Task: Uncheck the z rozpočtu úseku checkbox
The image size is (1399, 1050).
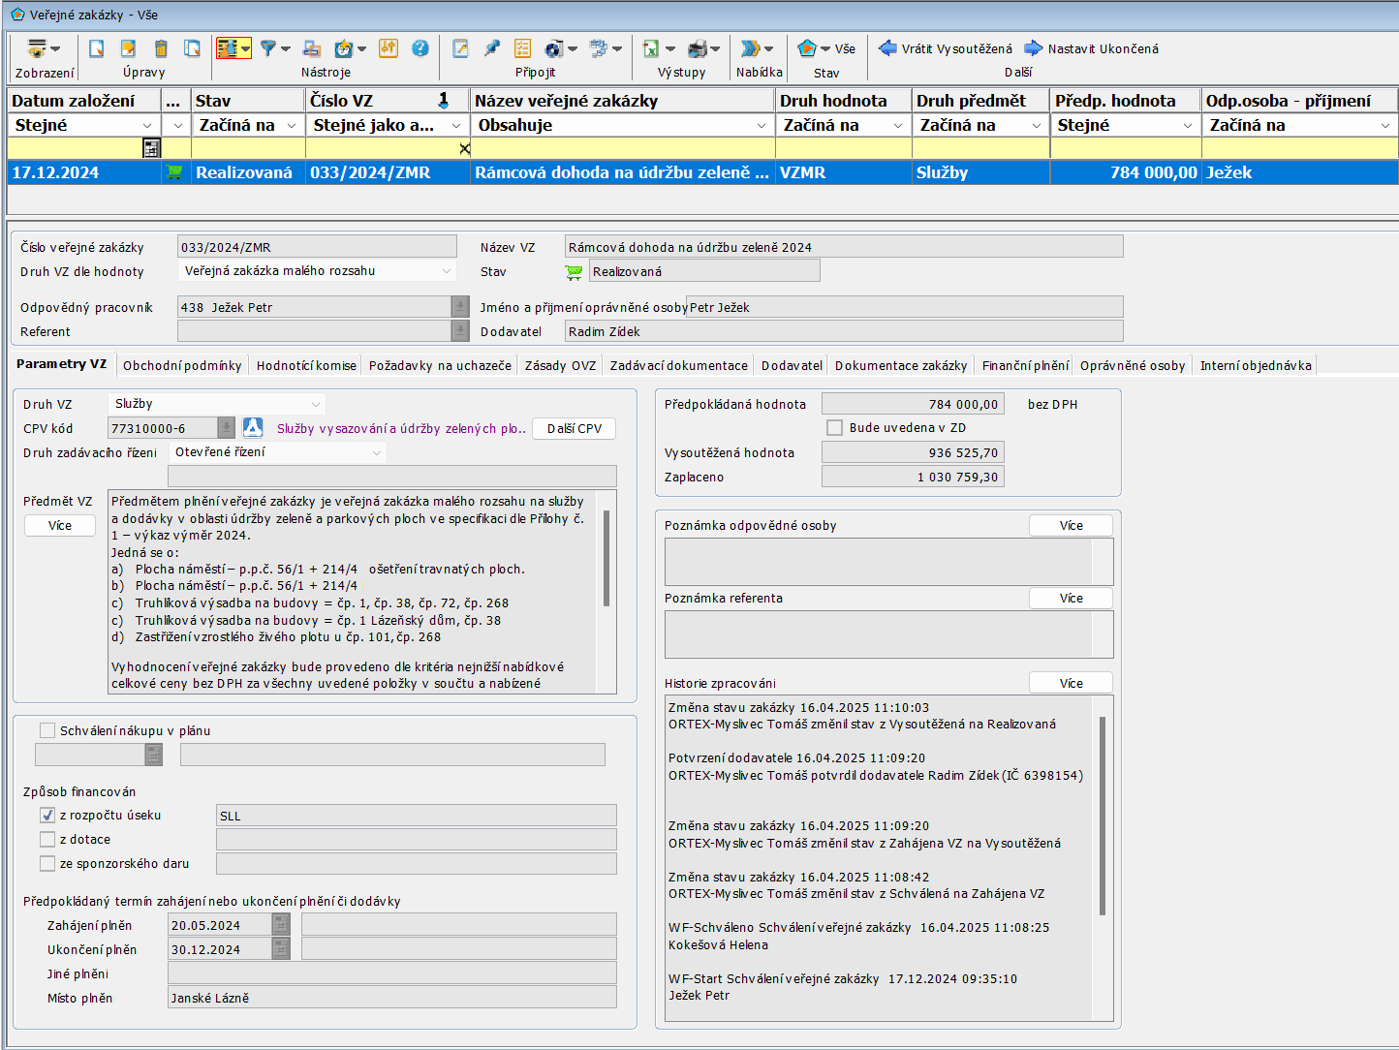Action: click(47, 816)
